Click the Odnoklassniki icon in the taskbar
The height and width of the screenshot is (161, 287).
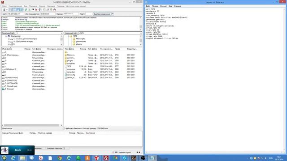click(87, 158)
